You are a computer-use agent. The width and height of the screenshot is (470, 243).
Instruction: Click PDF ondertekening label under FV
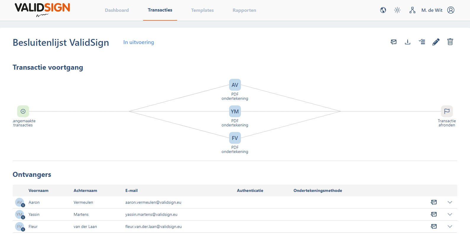[x=235, y=149]
